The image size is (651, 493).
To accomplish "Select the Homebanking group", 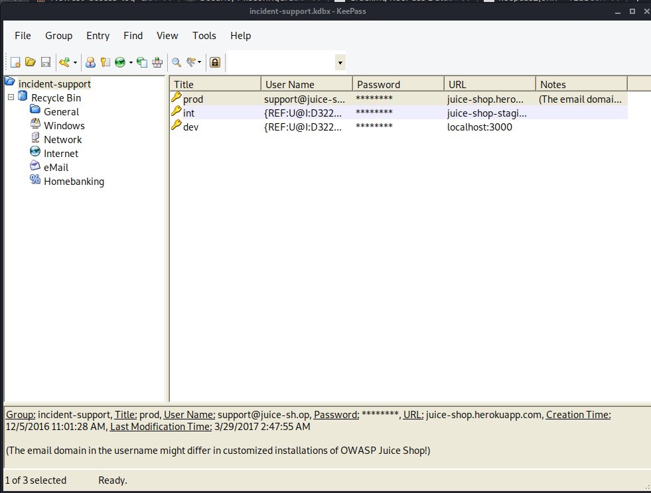I will pos(74,181).
